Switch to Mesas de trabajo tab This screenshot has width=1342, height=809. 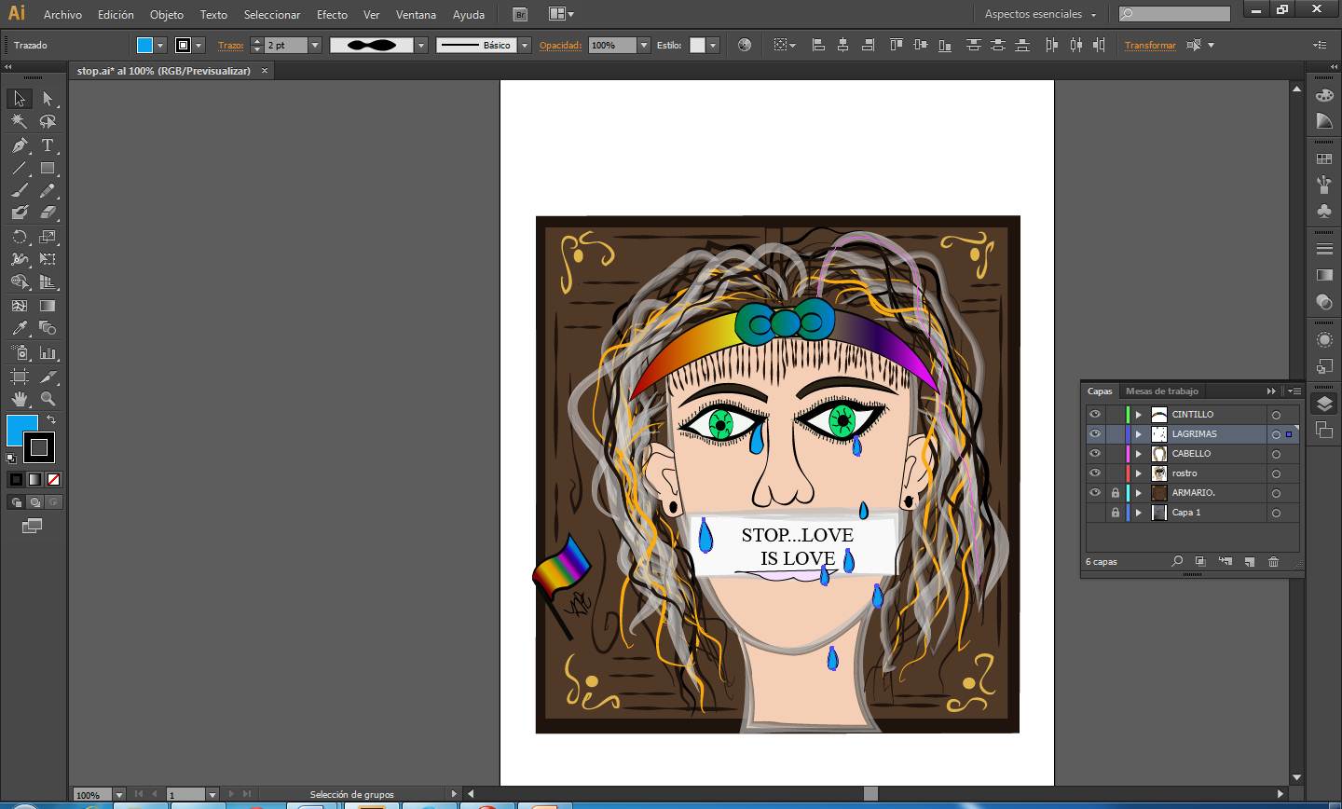[1161, 391]
